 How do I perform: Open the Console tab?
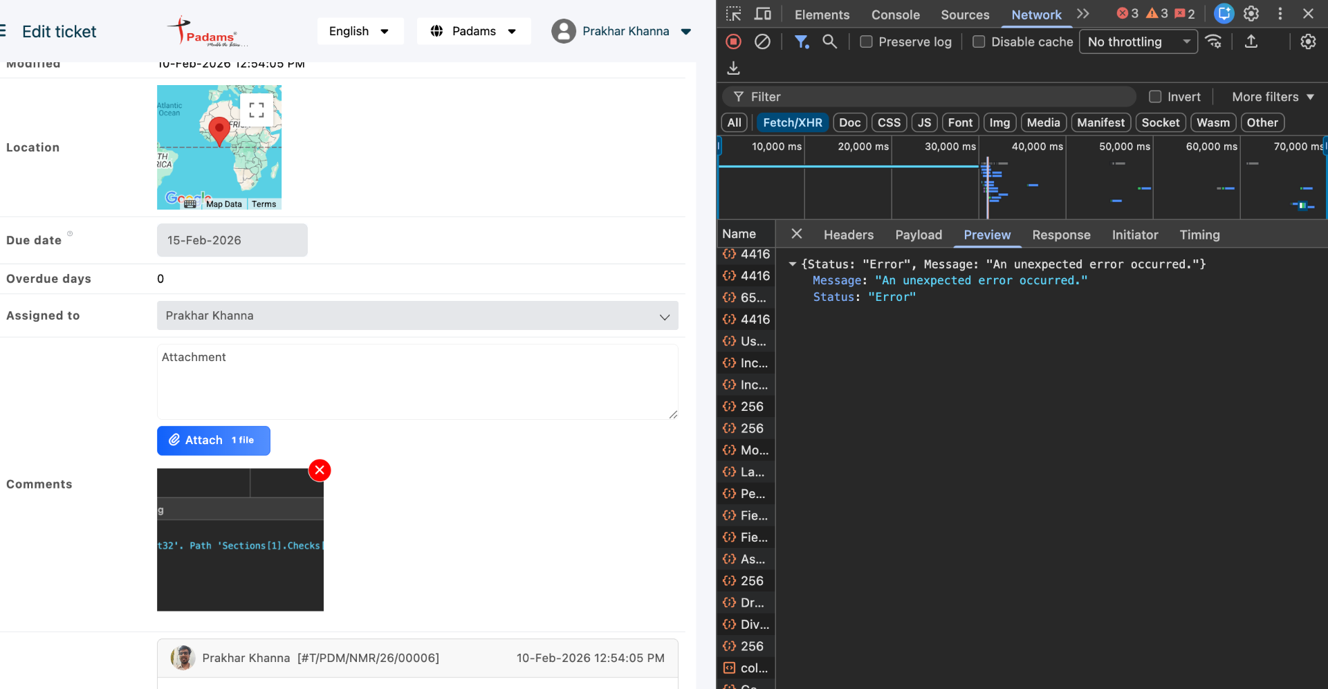pos(895,15)
